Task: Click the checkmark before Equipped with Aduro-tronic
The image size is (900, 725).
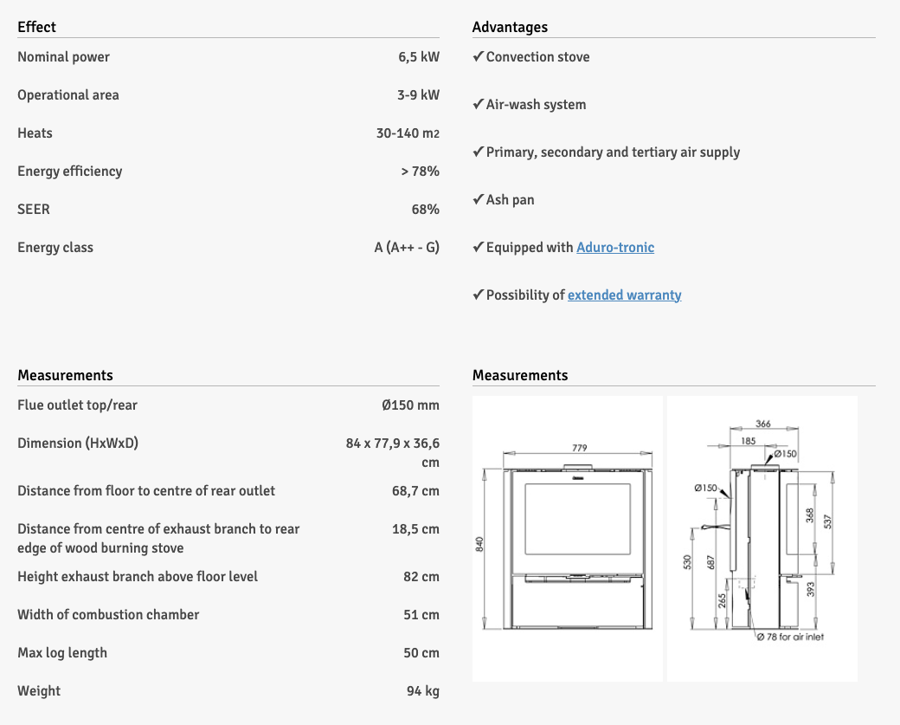Action: (x=478, y=248)
